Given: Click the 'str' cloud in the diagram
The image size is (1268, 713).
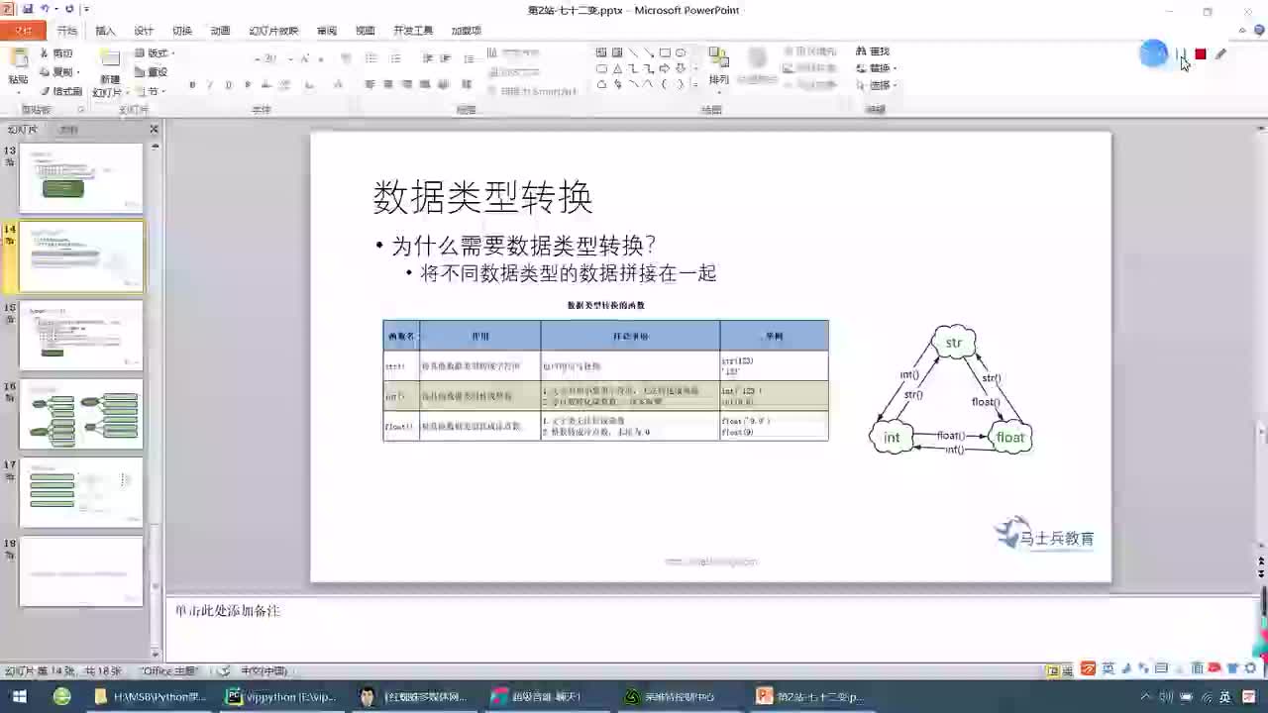Looking at the screenshot, I should [x=953, y=343].
